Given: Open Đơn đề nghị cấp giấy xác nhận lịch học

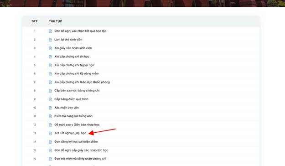Looking at the screenshot, I should pyautogui.click(x=81, y=150).
